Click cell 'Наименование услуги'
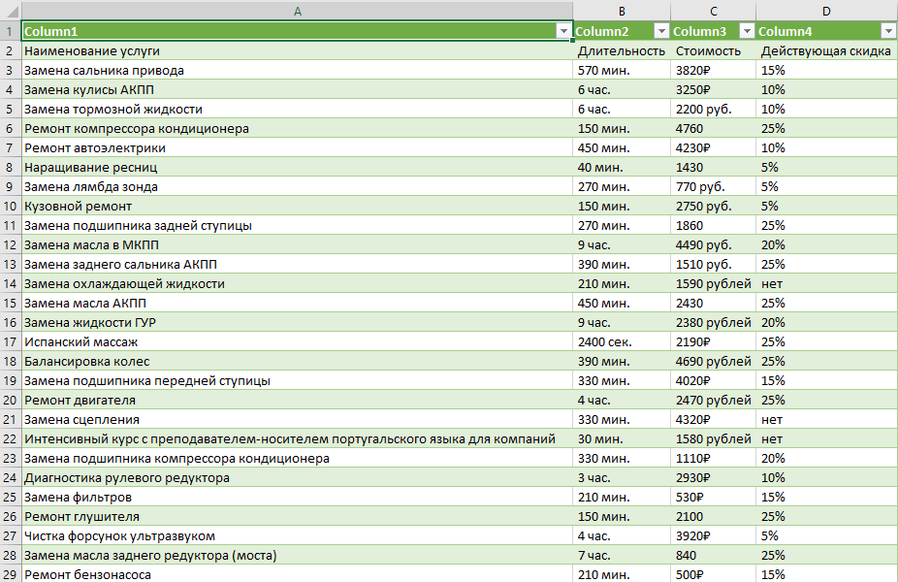The image size is (898, 582). (x=298, y=51)
